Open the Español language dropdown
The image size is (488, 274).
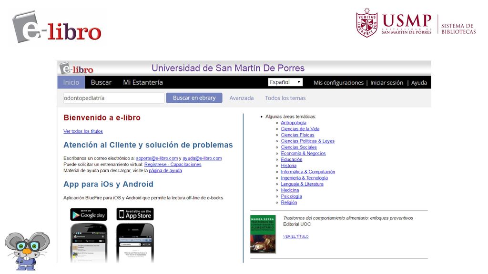tap(285, 82)
